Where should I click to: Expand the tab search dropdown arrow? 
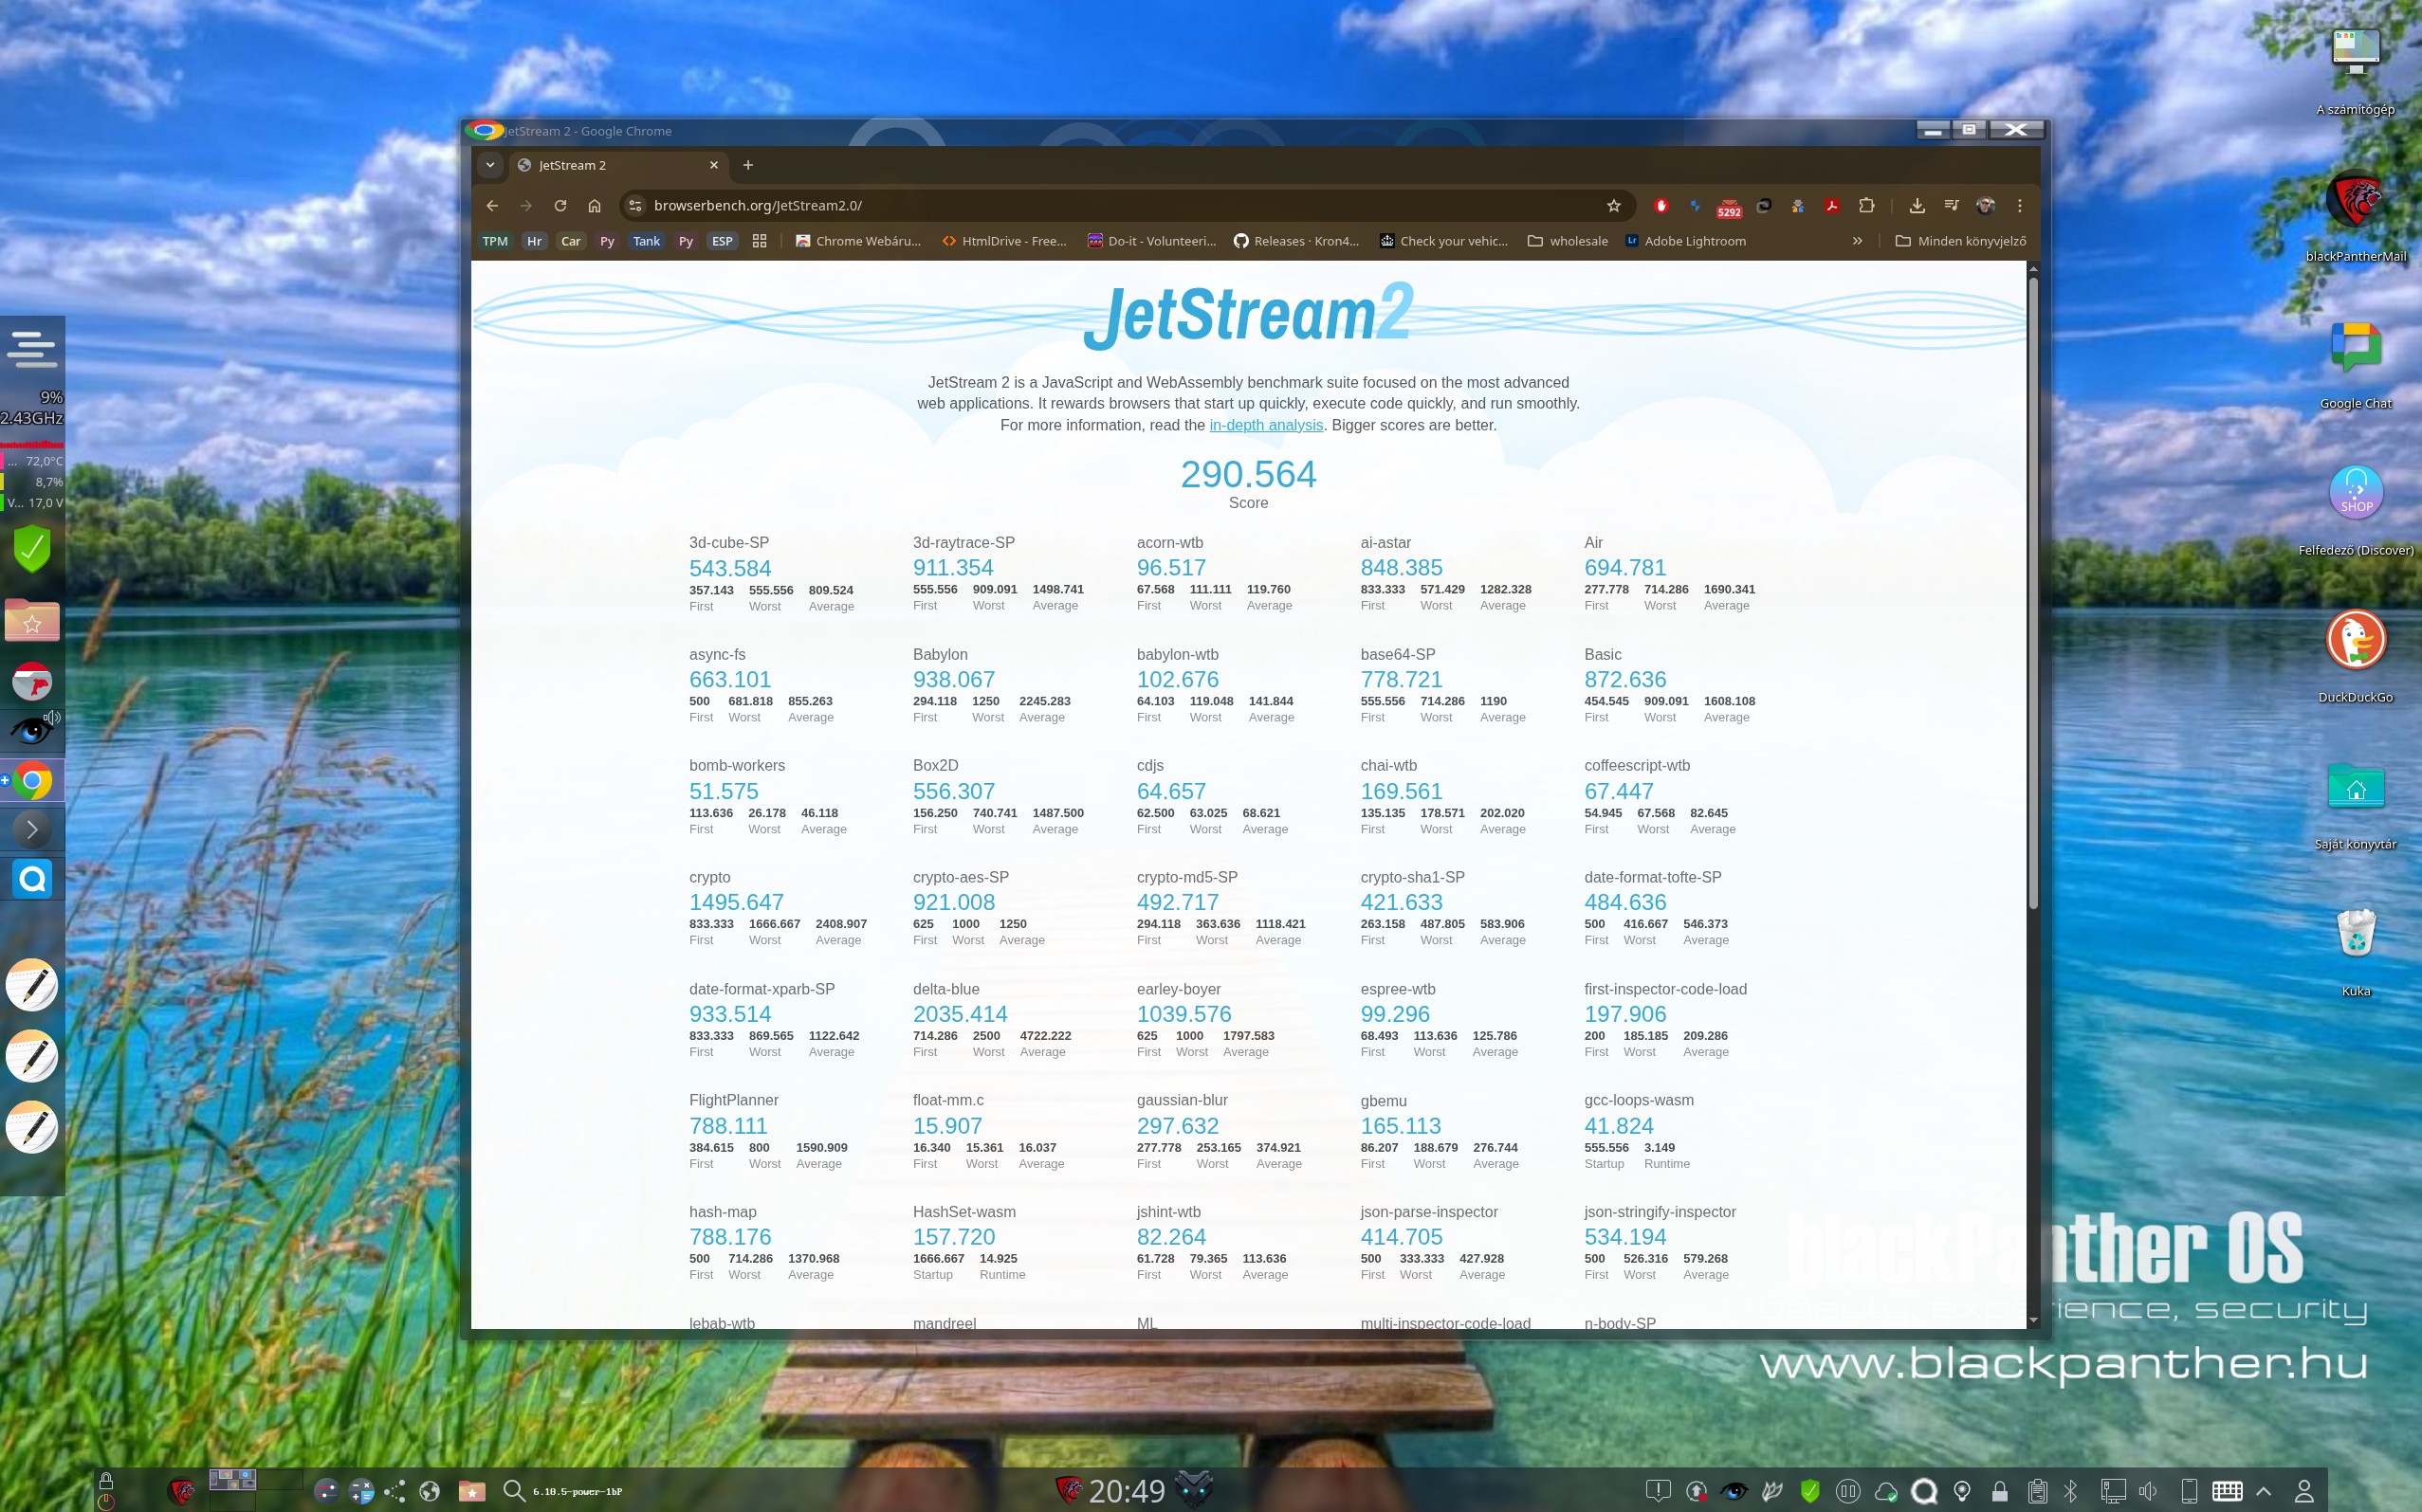490,165
